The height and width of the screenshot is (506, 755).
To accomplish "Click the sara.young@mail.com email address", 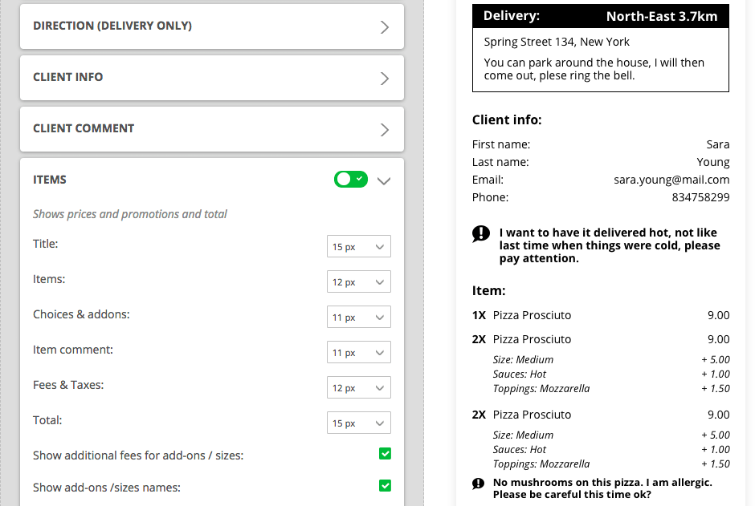I will (x=671, y=180).
